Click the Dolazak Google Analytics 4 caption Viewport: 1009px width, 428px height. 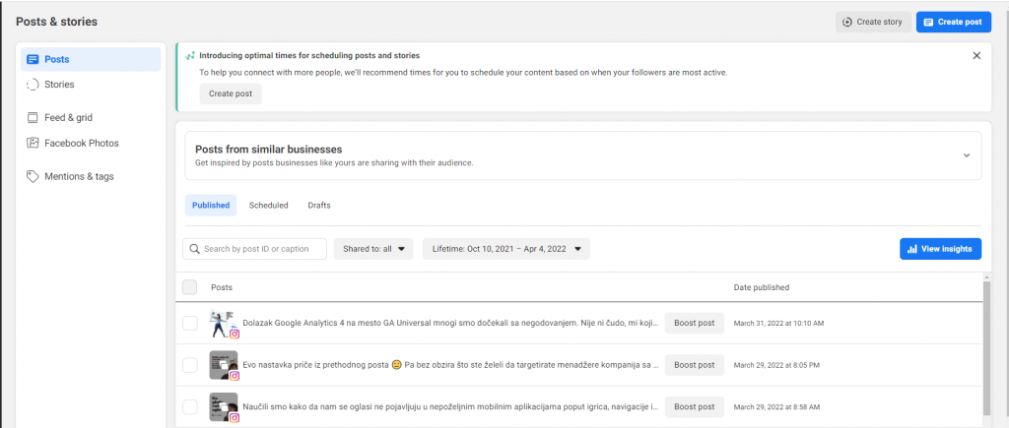[x=450, y=324]
